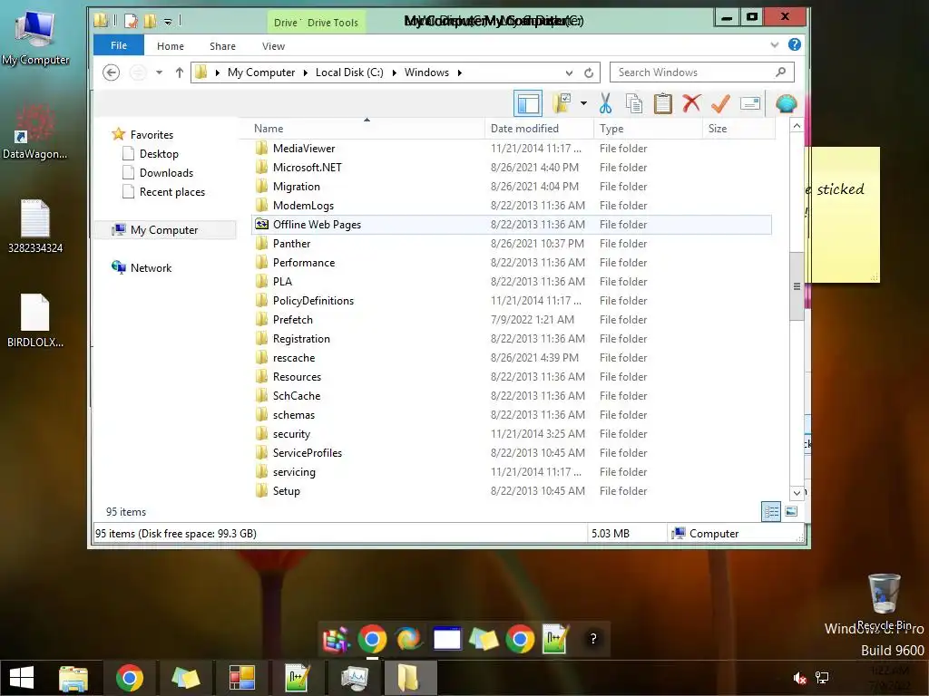Image resolution: width=929 pixels, height=696 pixels.
Task: Open the folder options icon in toolbar
Action: (x=562, y=103)
